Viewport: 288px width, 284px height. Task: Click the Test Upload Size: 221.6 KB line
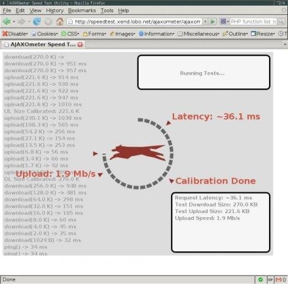coord(212,211)
